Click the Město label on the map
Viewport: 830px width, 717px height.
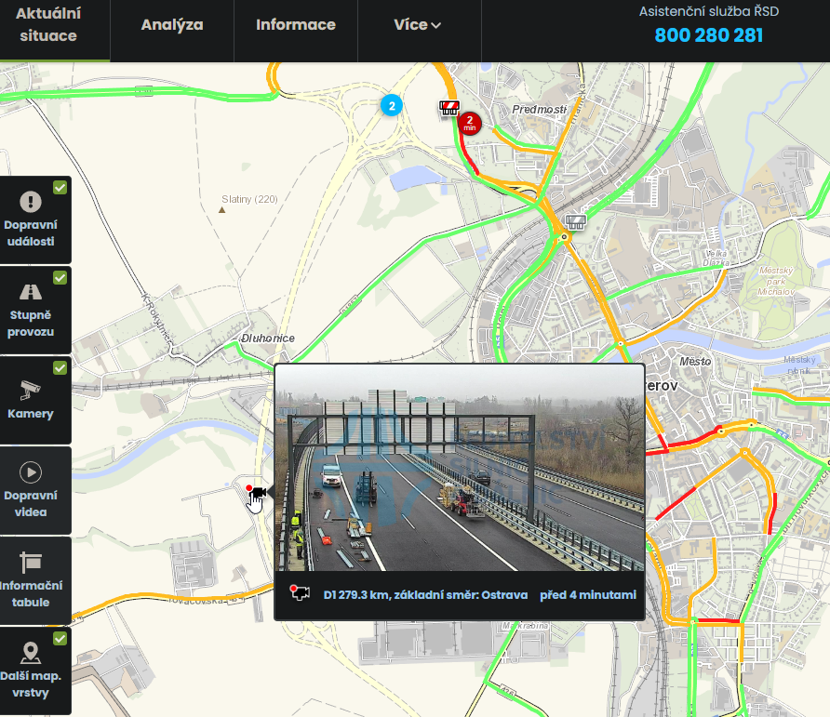coord(695,361)
